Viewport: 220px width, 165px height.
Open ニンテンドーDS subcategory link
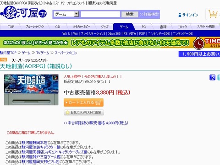(183, 33)
